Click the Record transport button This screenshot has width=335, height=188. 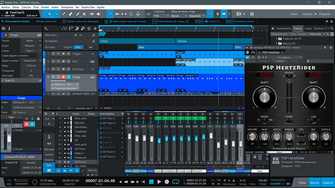pos(167,182)
